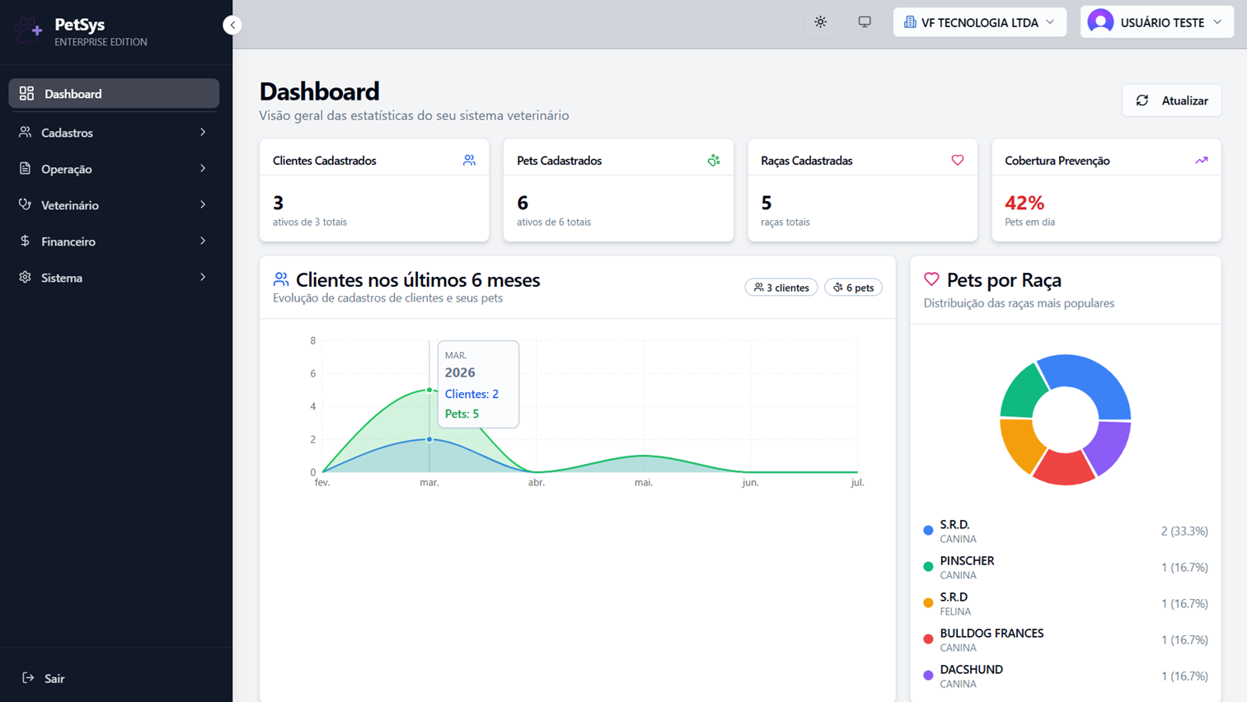Click the users icon on Clientes Cadastrados card

[469, 161]
